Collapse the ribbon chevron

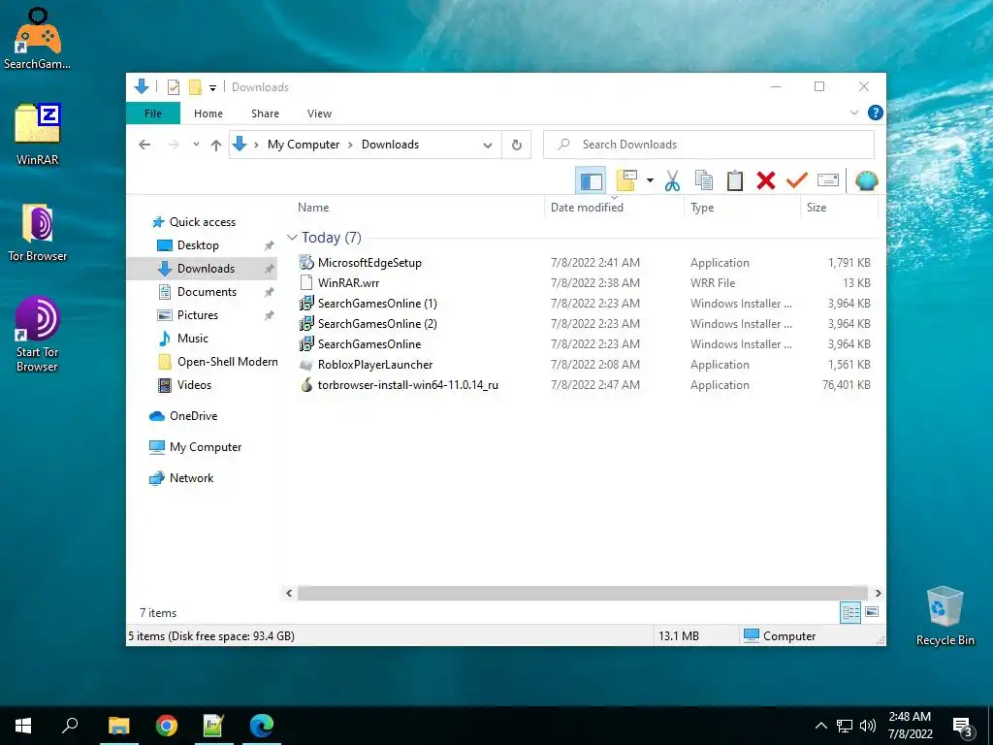(853, 113)
